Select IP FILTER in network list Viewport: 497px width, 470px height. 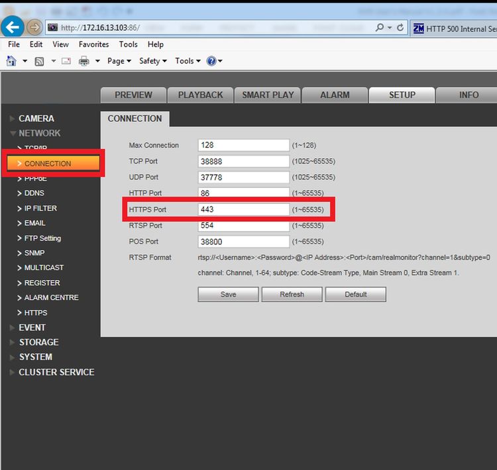40,208
